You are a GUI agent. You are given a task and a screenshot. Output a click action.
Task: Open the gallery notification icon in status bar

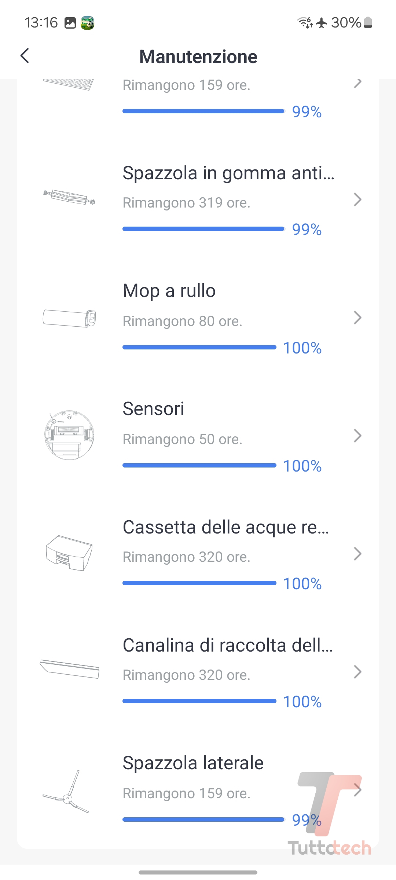click(x=70, y=23)
